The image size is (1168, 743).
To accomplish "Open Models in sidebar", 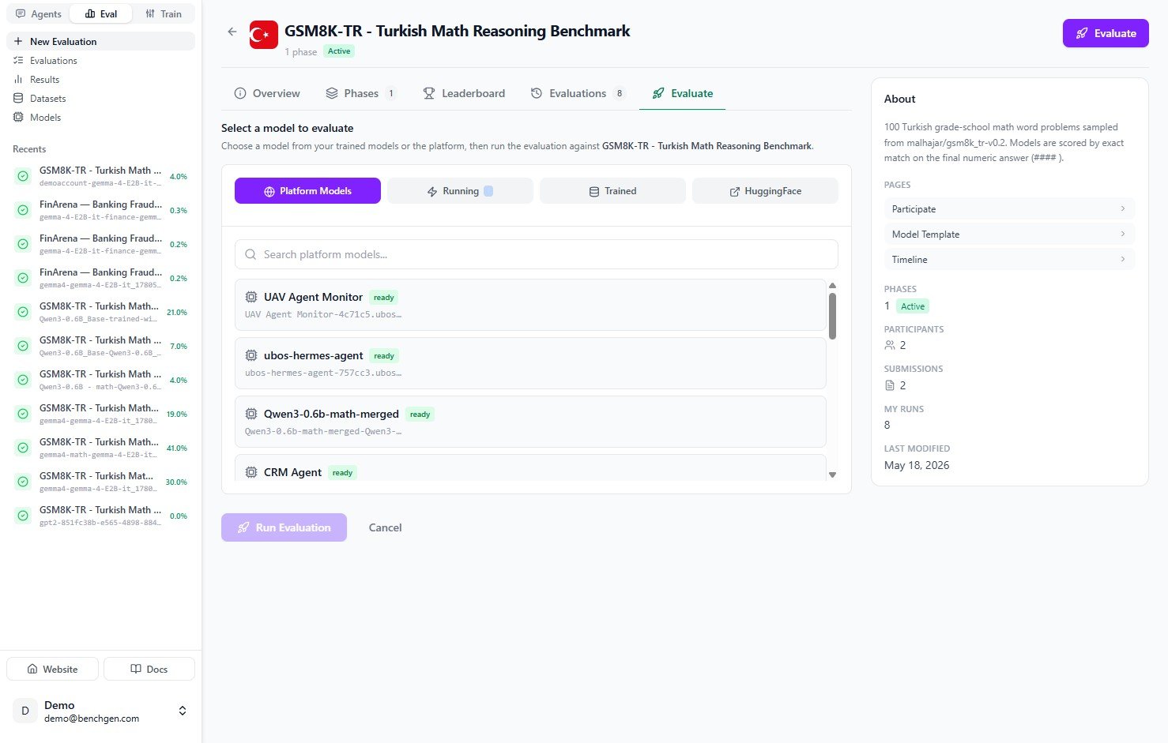I will coord(100,117).
